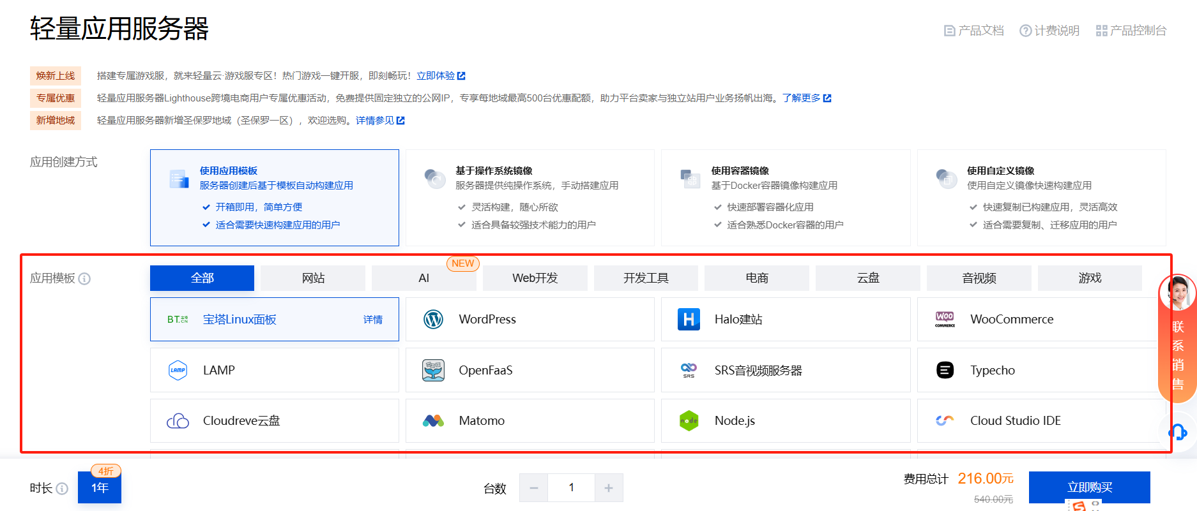Open 详情 for 宝塔Linux面板
The image size is (1197, 511).
pos(373,320)
